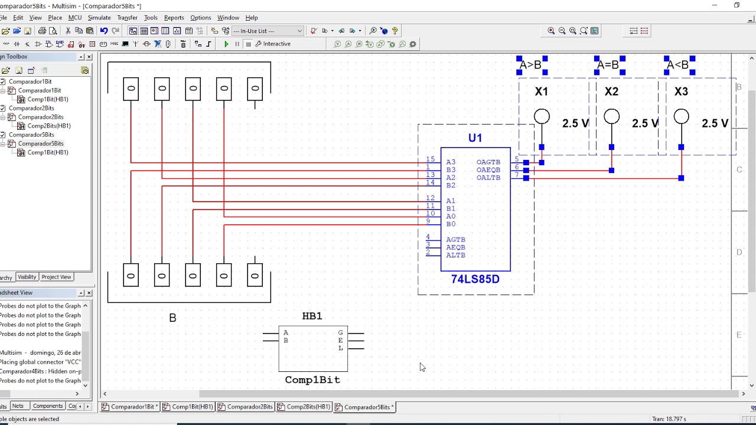Viewport: 756px width, 425px height.
Task: Cut the selected objects
Action: point(68,31)
